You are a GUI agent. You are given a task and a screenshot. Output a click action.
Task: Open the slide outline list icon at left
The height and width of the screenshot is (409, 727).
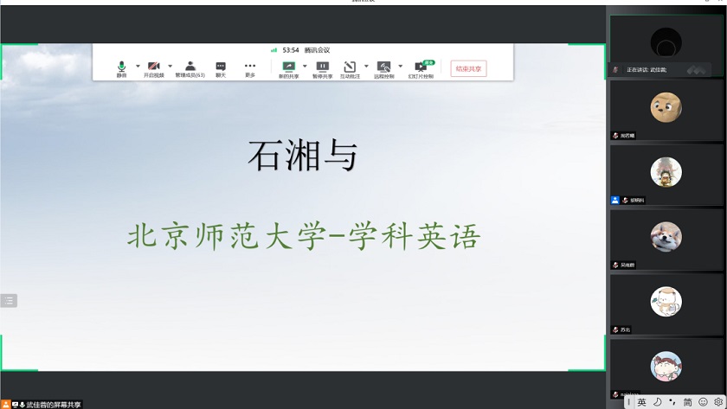pyautogui.click(x=9, y=301)
